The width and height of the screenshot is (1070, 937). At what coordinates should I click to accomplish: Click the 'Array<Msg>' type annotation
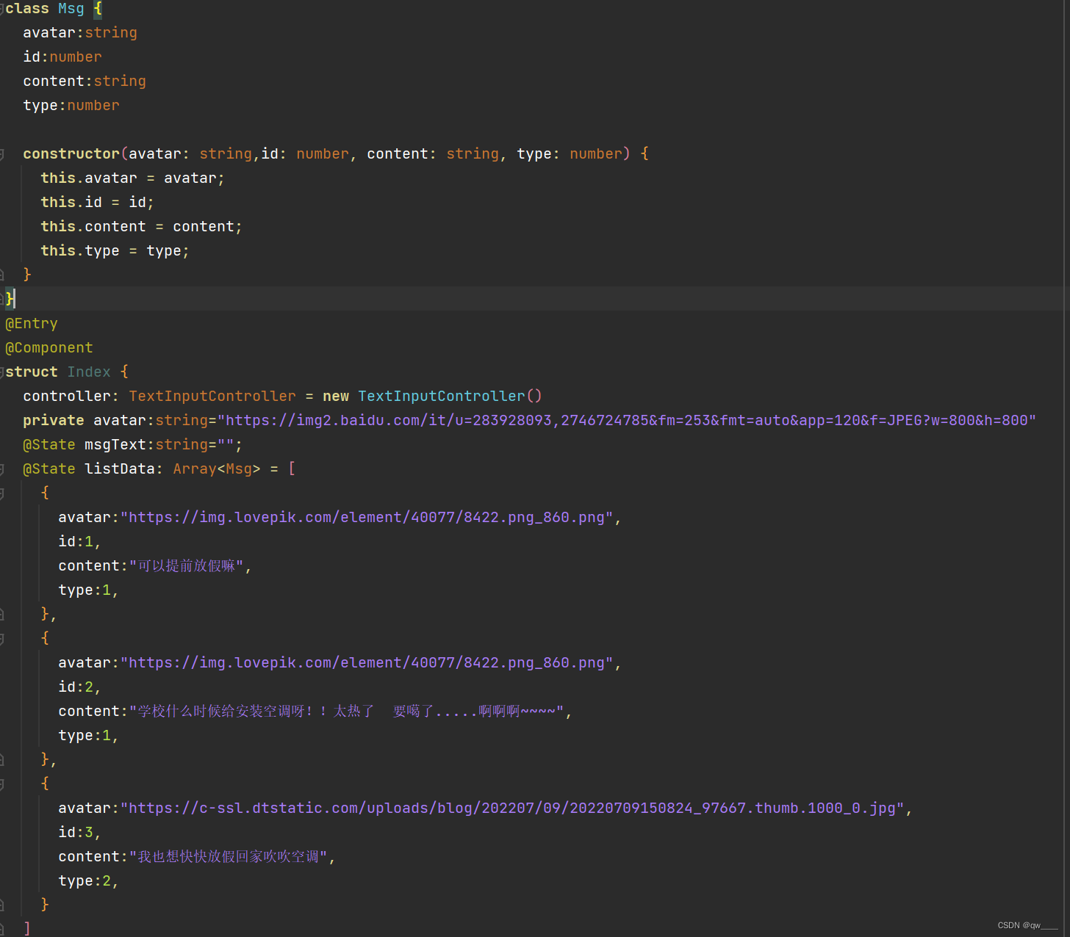point(217,469)
